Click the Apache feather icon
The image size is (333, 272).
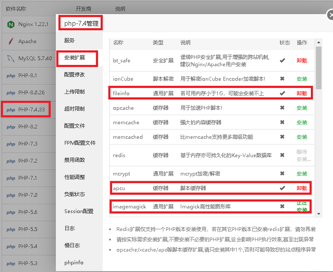pos(11,41)
